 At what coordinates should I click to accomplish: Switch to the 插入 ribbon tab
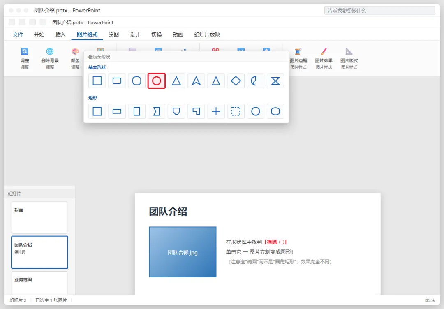click(x=60, y=35)
